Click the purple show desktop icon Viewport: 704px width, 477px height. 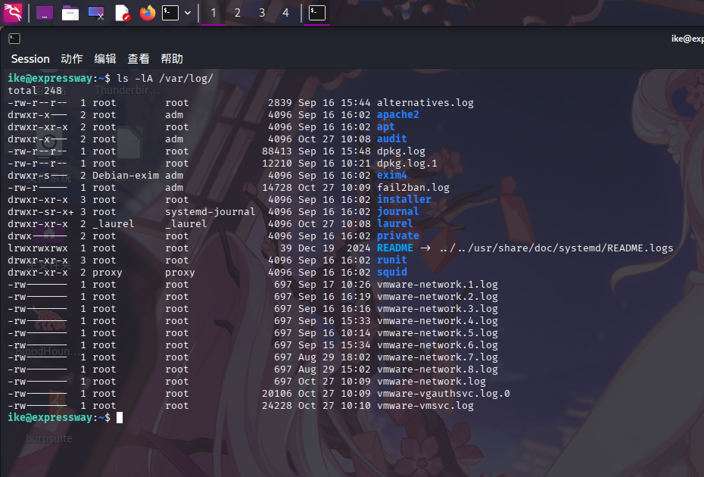pos(45,13)
